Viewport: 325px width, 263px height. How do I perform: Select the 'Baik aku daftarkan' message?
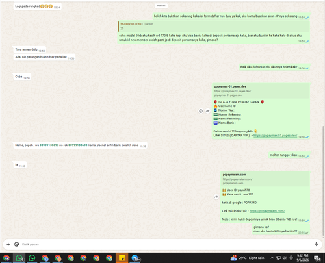tap(274, 67)
